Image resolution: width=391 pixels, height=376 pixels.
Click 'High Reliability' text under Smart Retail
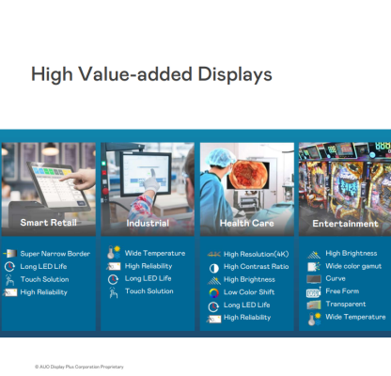(44, 292)
